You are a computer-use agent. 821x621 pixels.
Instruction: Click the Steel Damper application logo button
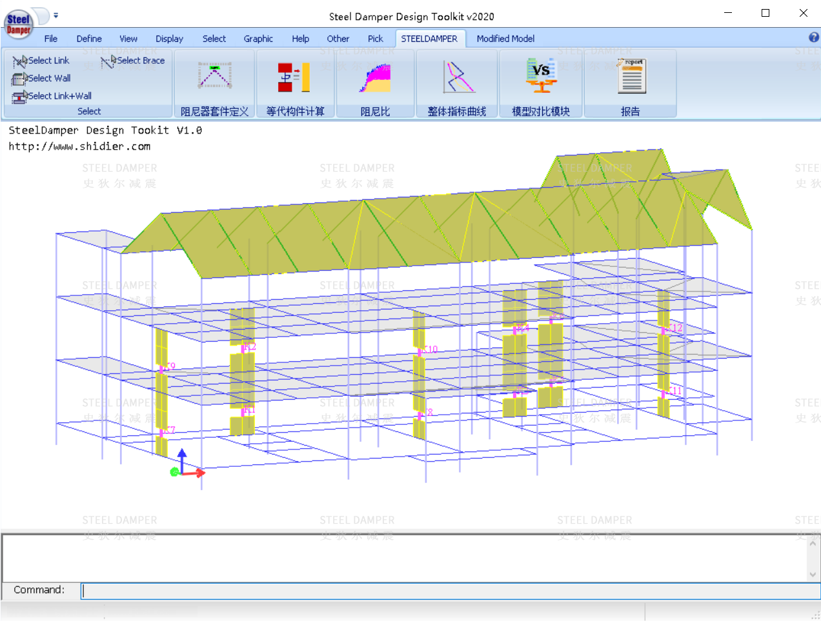[x=19, y=24]
